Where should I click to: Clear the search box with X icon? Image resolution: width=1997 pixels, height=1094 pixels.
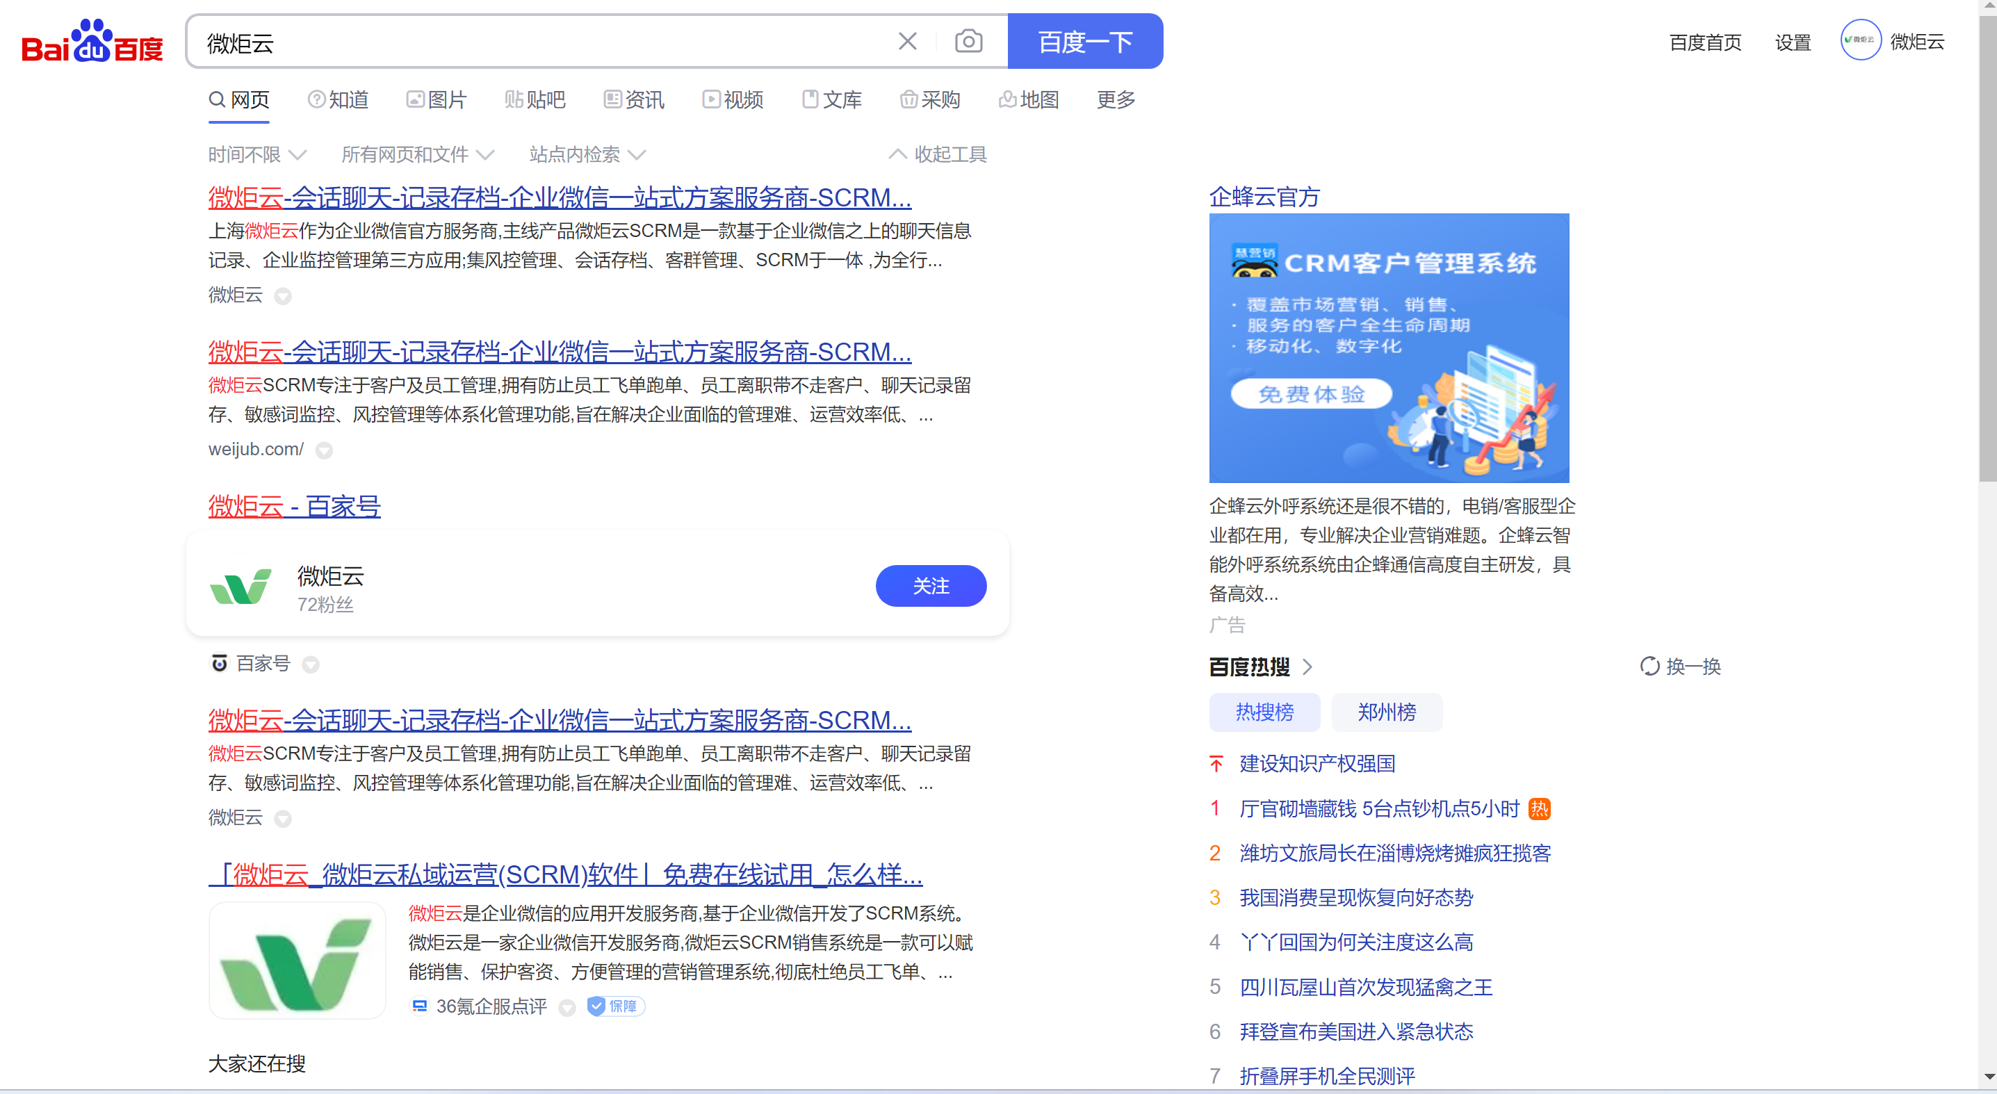click(907, 41)
